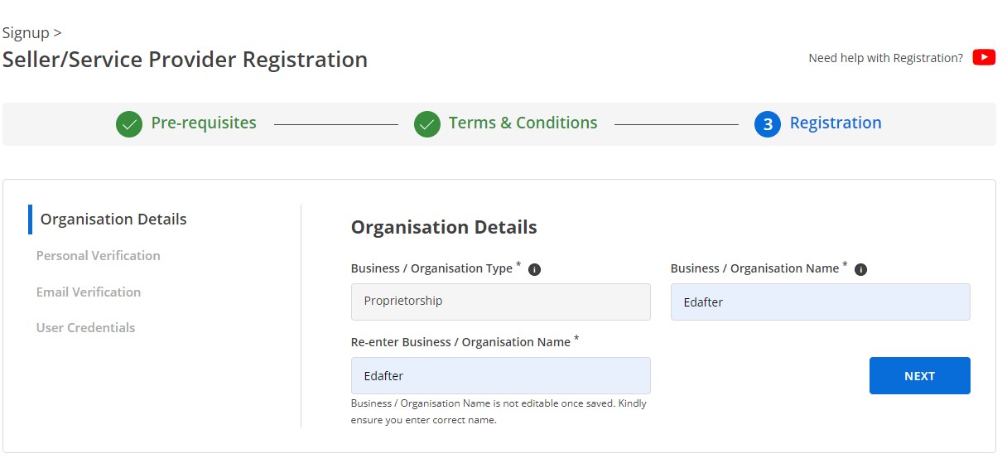Click the Signup breadcrumb link
Image resolution: width=1007 pixels, height=473 pixels.
pos(26,33)
